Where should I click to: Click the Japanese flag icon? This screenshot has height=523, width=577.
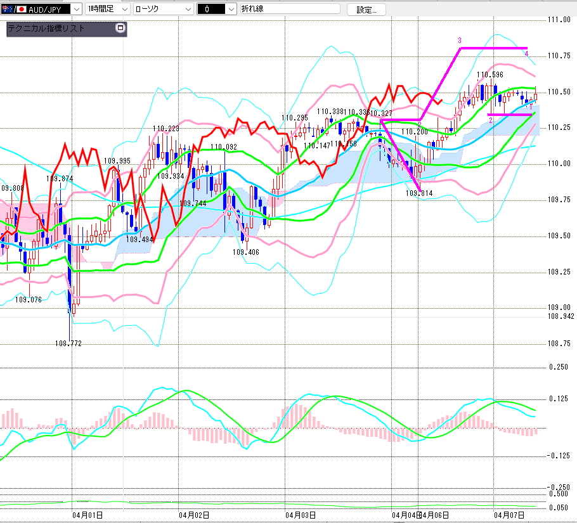point(21,9)
